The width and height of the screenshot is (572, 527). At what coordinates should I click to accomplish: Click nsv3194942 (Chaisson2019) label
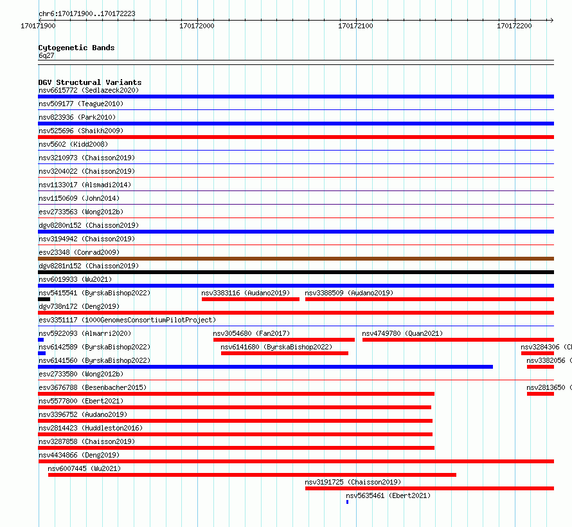87,239
